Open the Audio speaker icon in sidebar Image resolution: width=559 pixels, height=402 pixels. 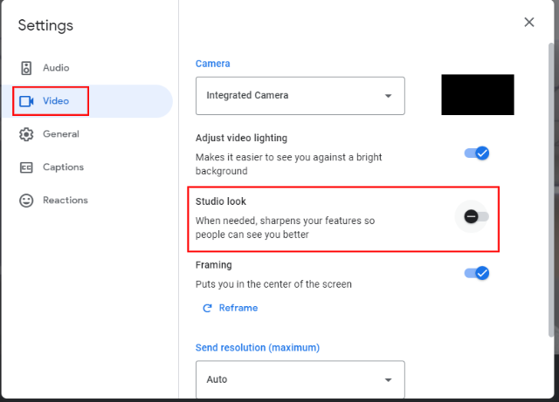(26, 68)
